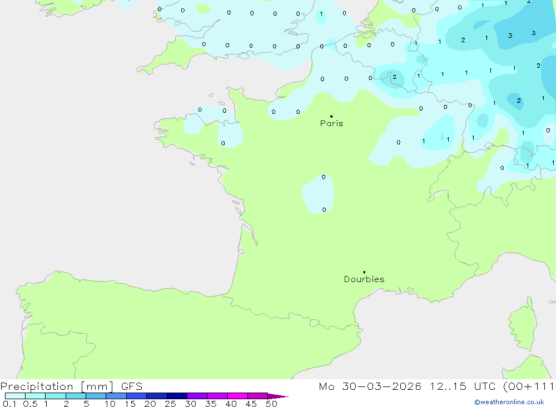Screen dimensions: 556x407
Task: Click the purple arrow at the legend end
Action: tap(278, 396)
